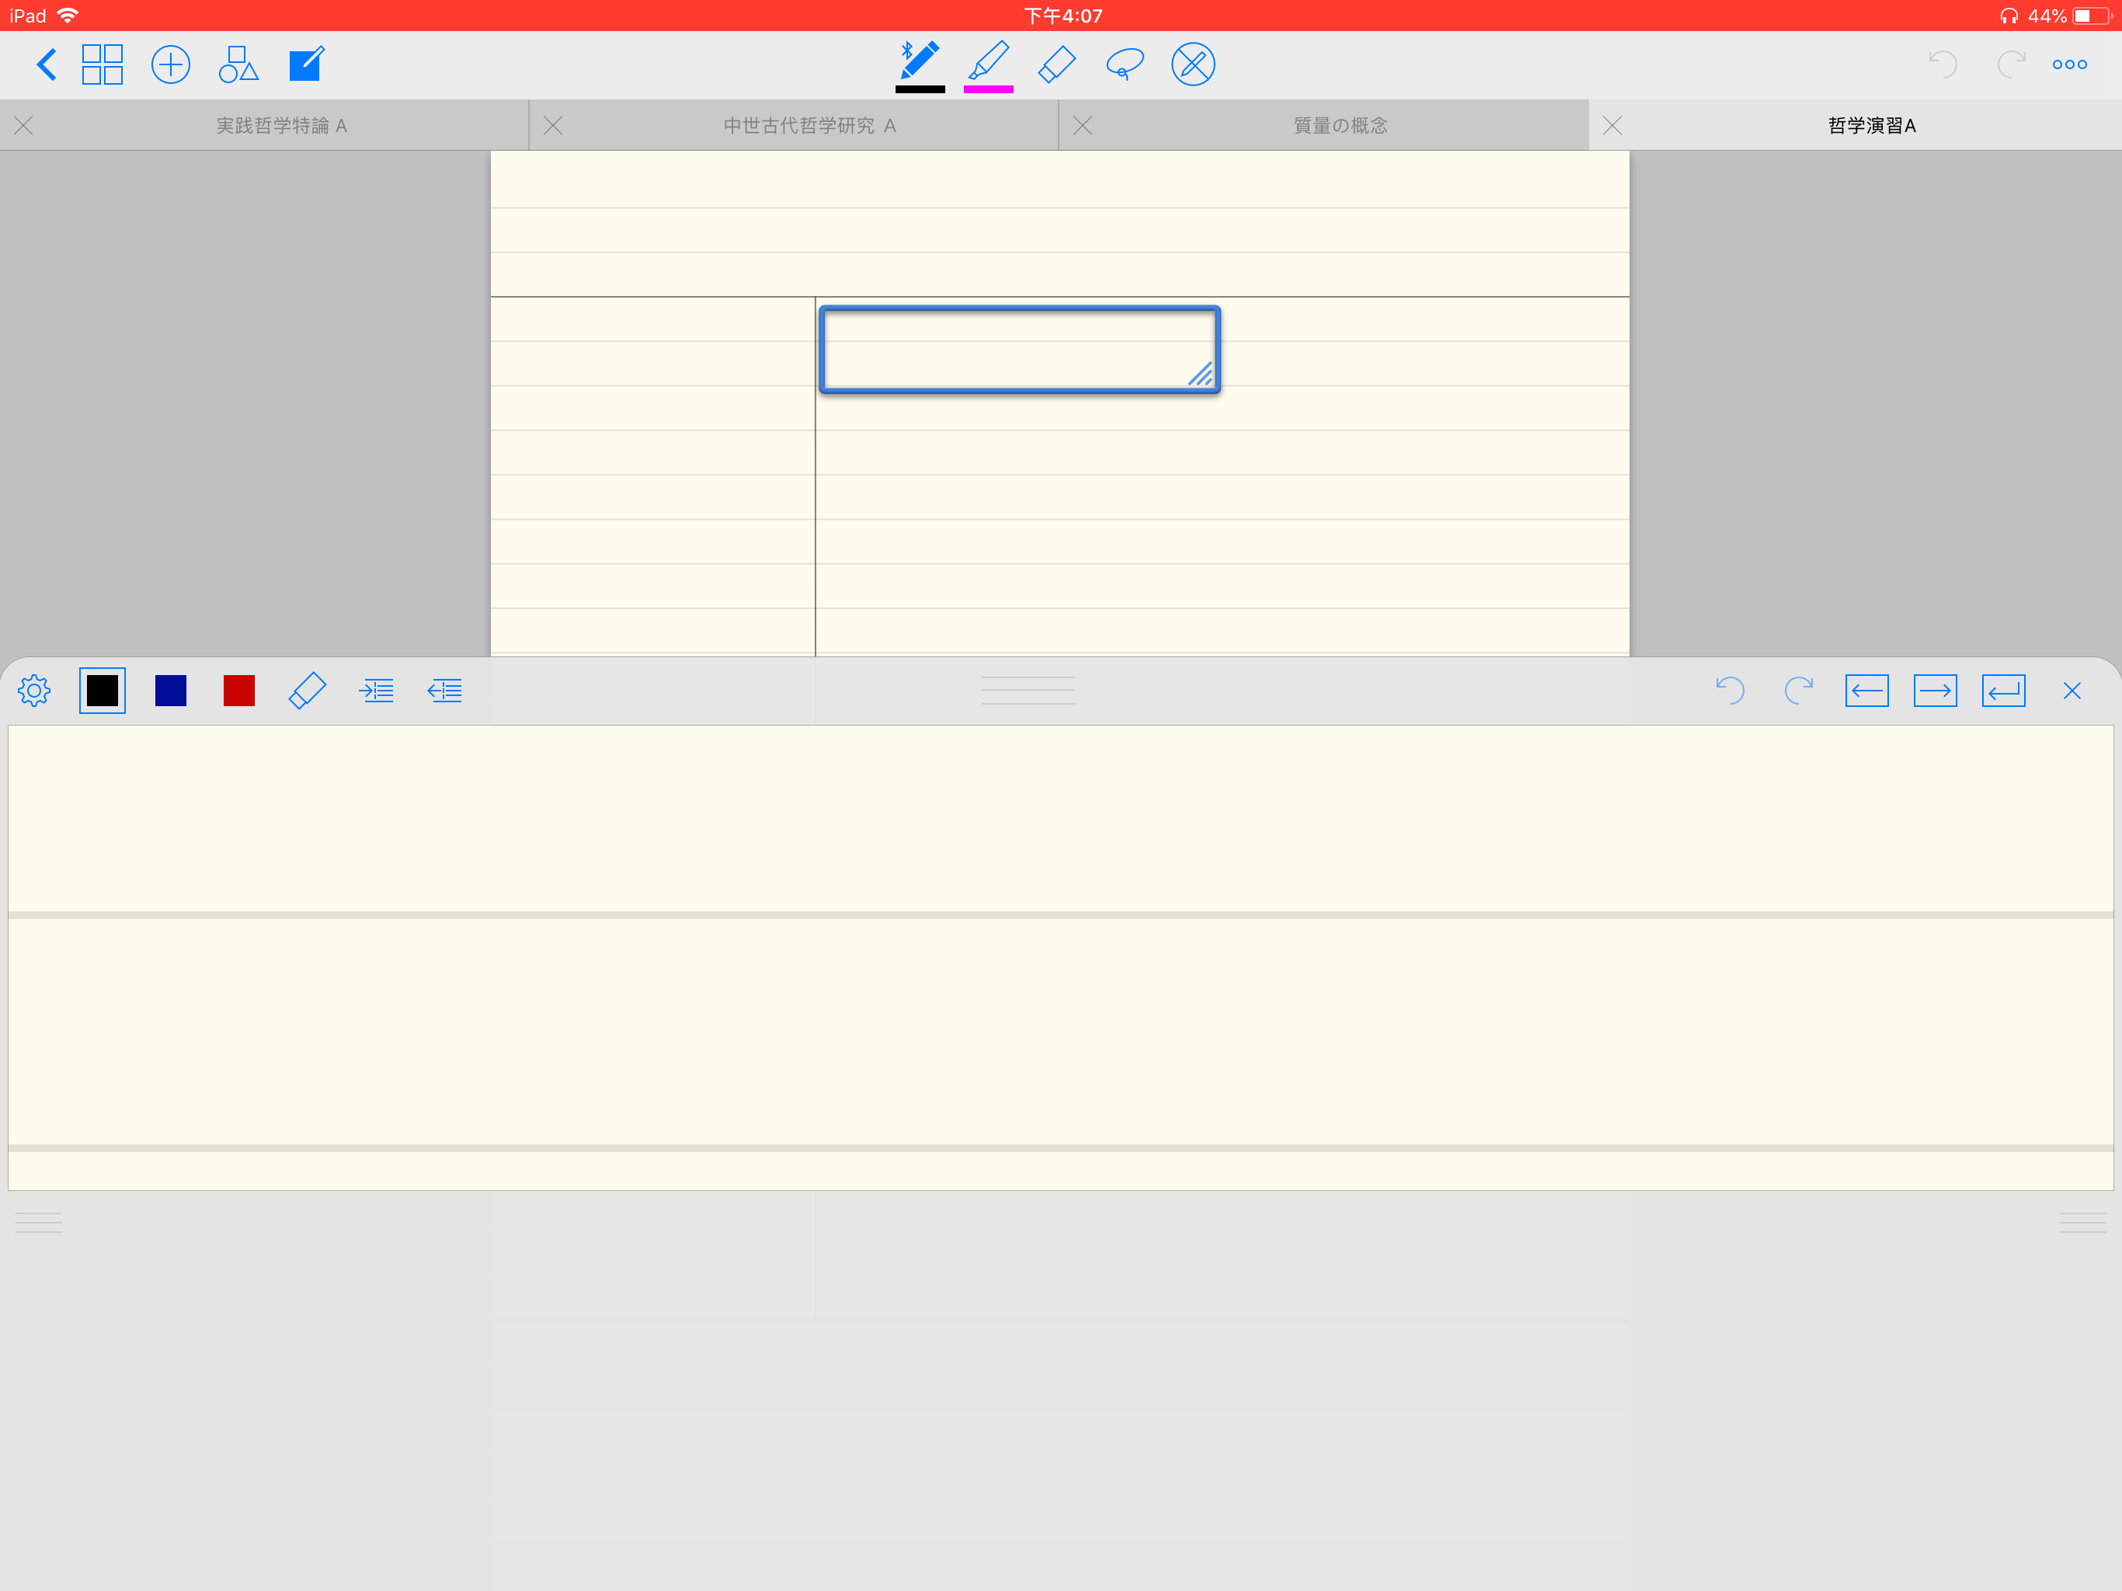
Task: Tap the add page plus icon
Action: click(x=171, y=64)
